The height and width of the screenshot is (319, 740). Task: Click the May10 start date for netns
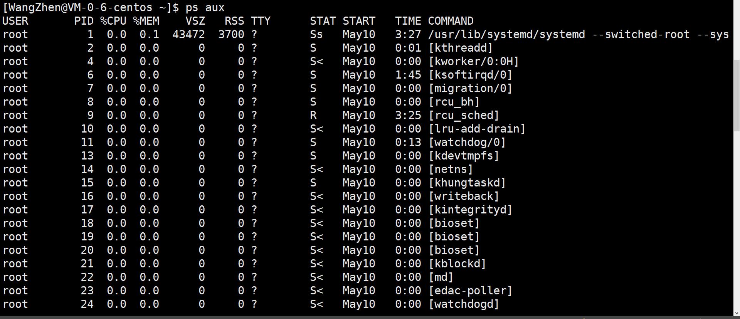(x=359, y=169)
